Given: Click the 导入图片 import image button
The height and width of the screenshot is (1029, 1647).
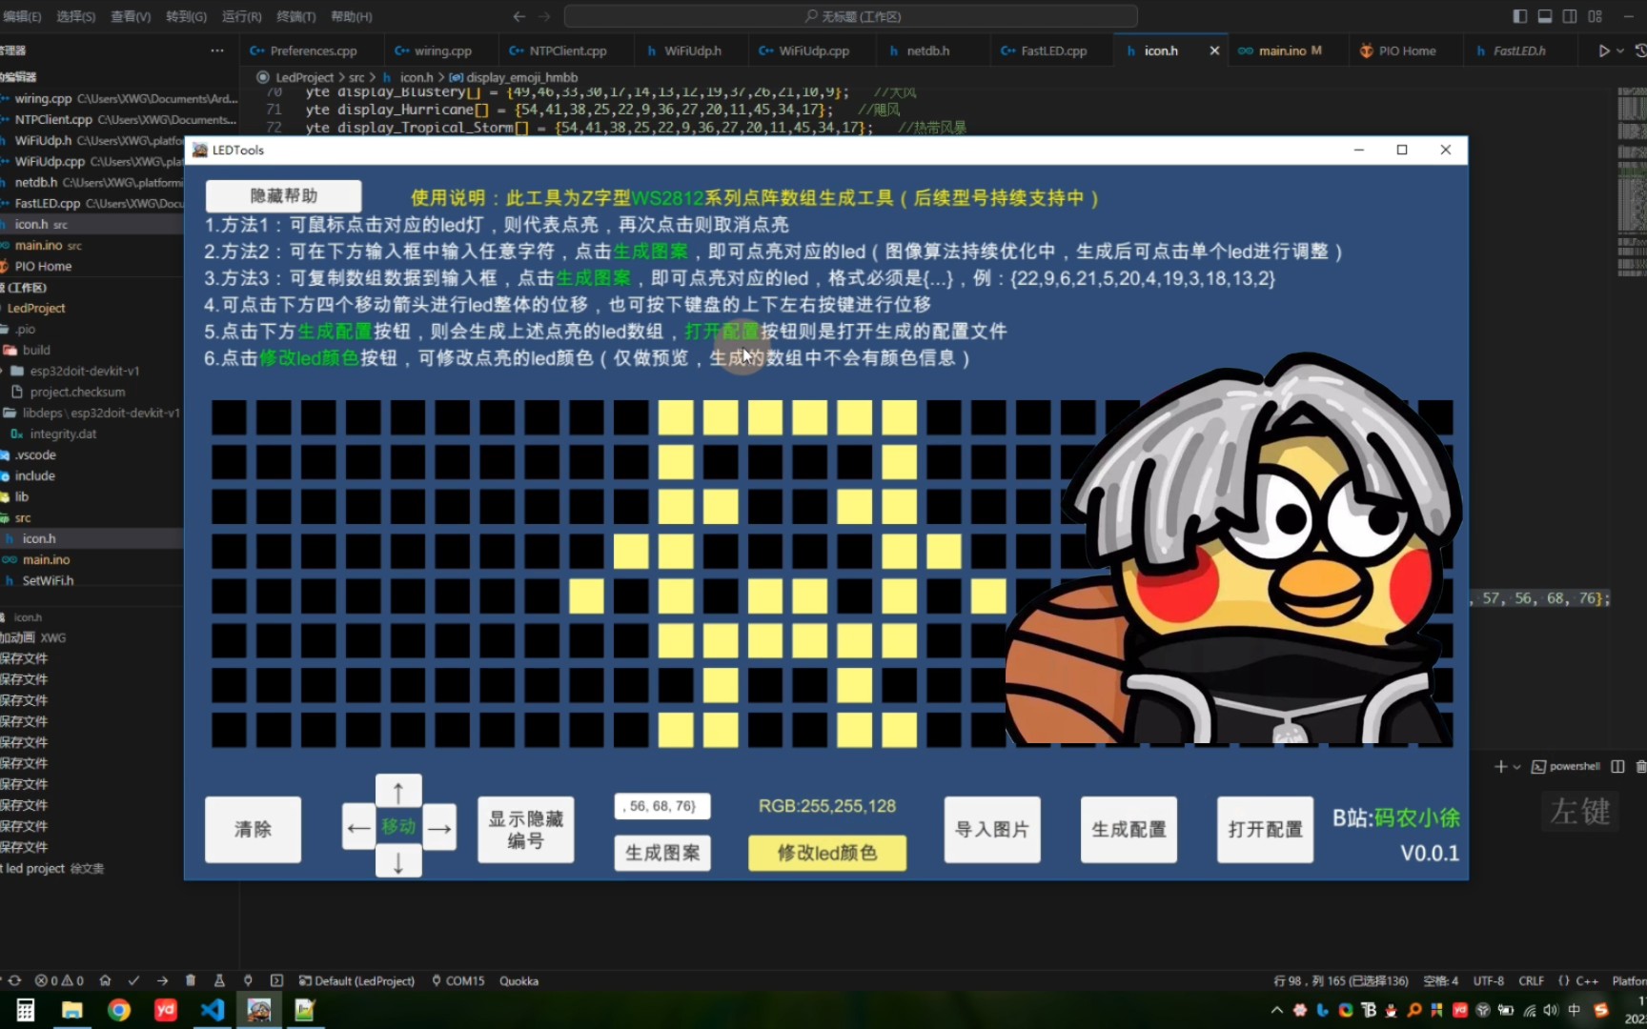Looking at the screenshot, I should (992, 829).
